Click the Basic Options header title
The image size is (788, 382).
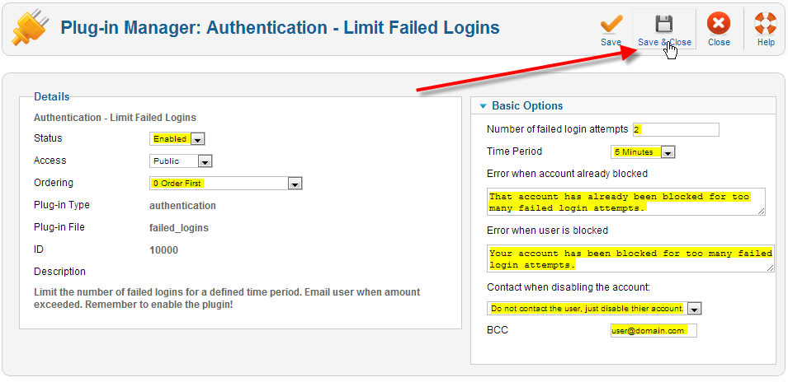click(527, 106)
